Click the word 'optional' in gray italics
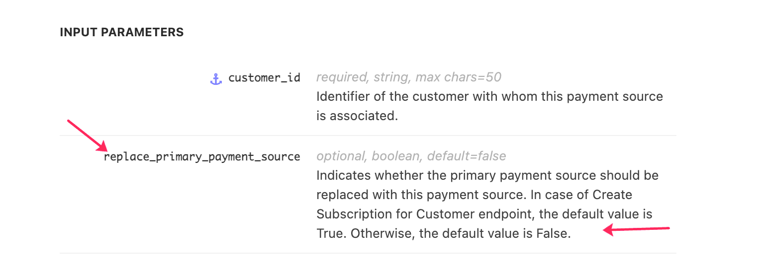The height and width of the screenshot is (279, 760). [x=342, y=156]
